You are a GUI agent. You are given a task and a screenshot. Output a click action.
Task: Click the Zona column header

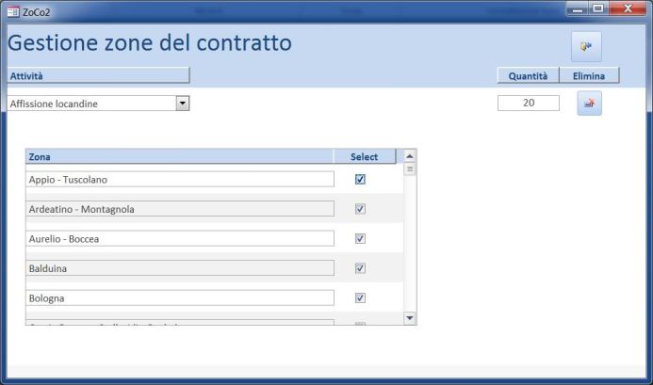179,156
